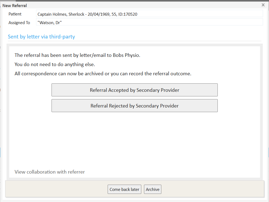The width and height of the screenshot is (269, 202).
Task: Click the Sent by letter via third-party heading
Action: [41, 37]
